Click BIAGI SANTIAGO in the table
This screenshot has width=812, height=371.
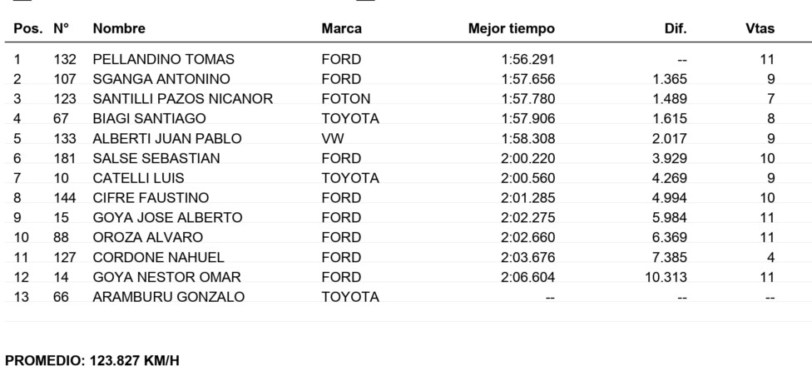[149, 119]
